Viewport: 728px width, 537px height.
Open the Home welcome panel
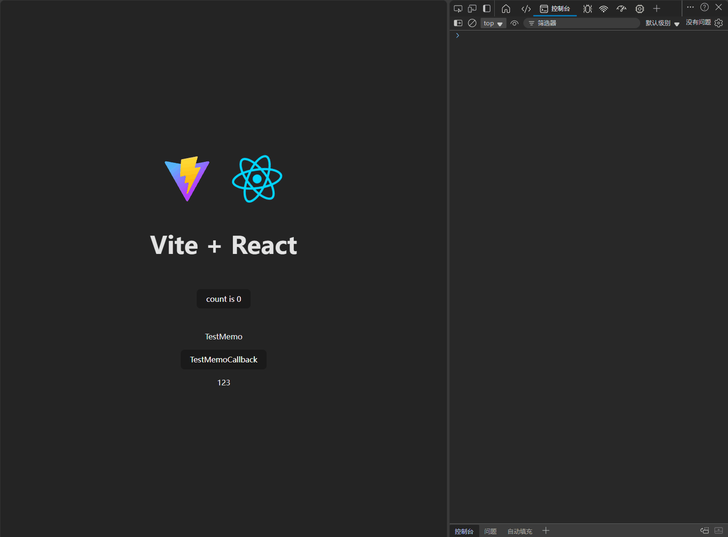click(x=506, y=8)
